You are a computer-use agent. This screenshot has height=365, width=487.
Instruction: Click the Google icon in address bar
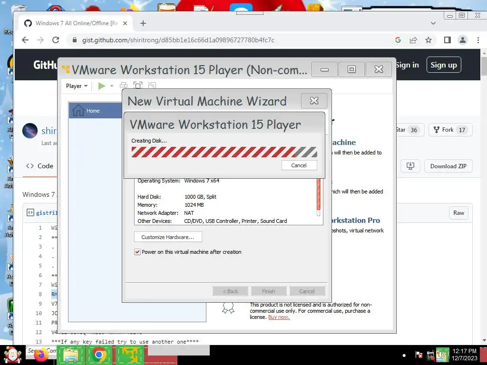pyautogui.click(x=398, y=40)
